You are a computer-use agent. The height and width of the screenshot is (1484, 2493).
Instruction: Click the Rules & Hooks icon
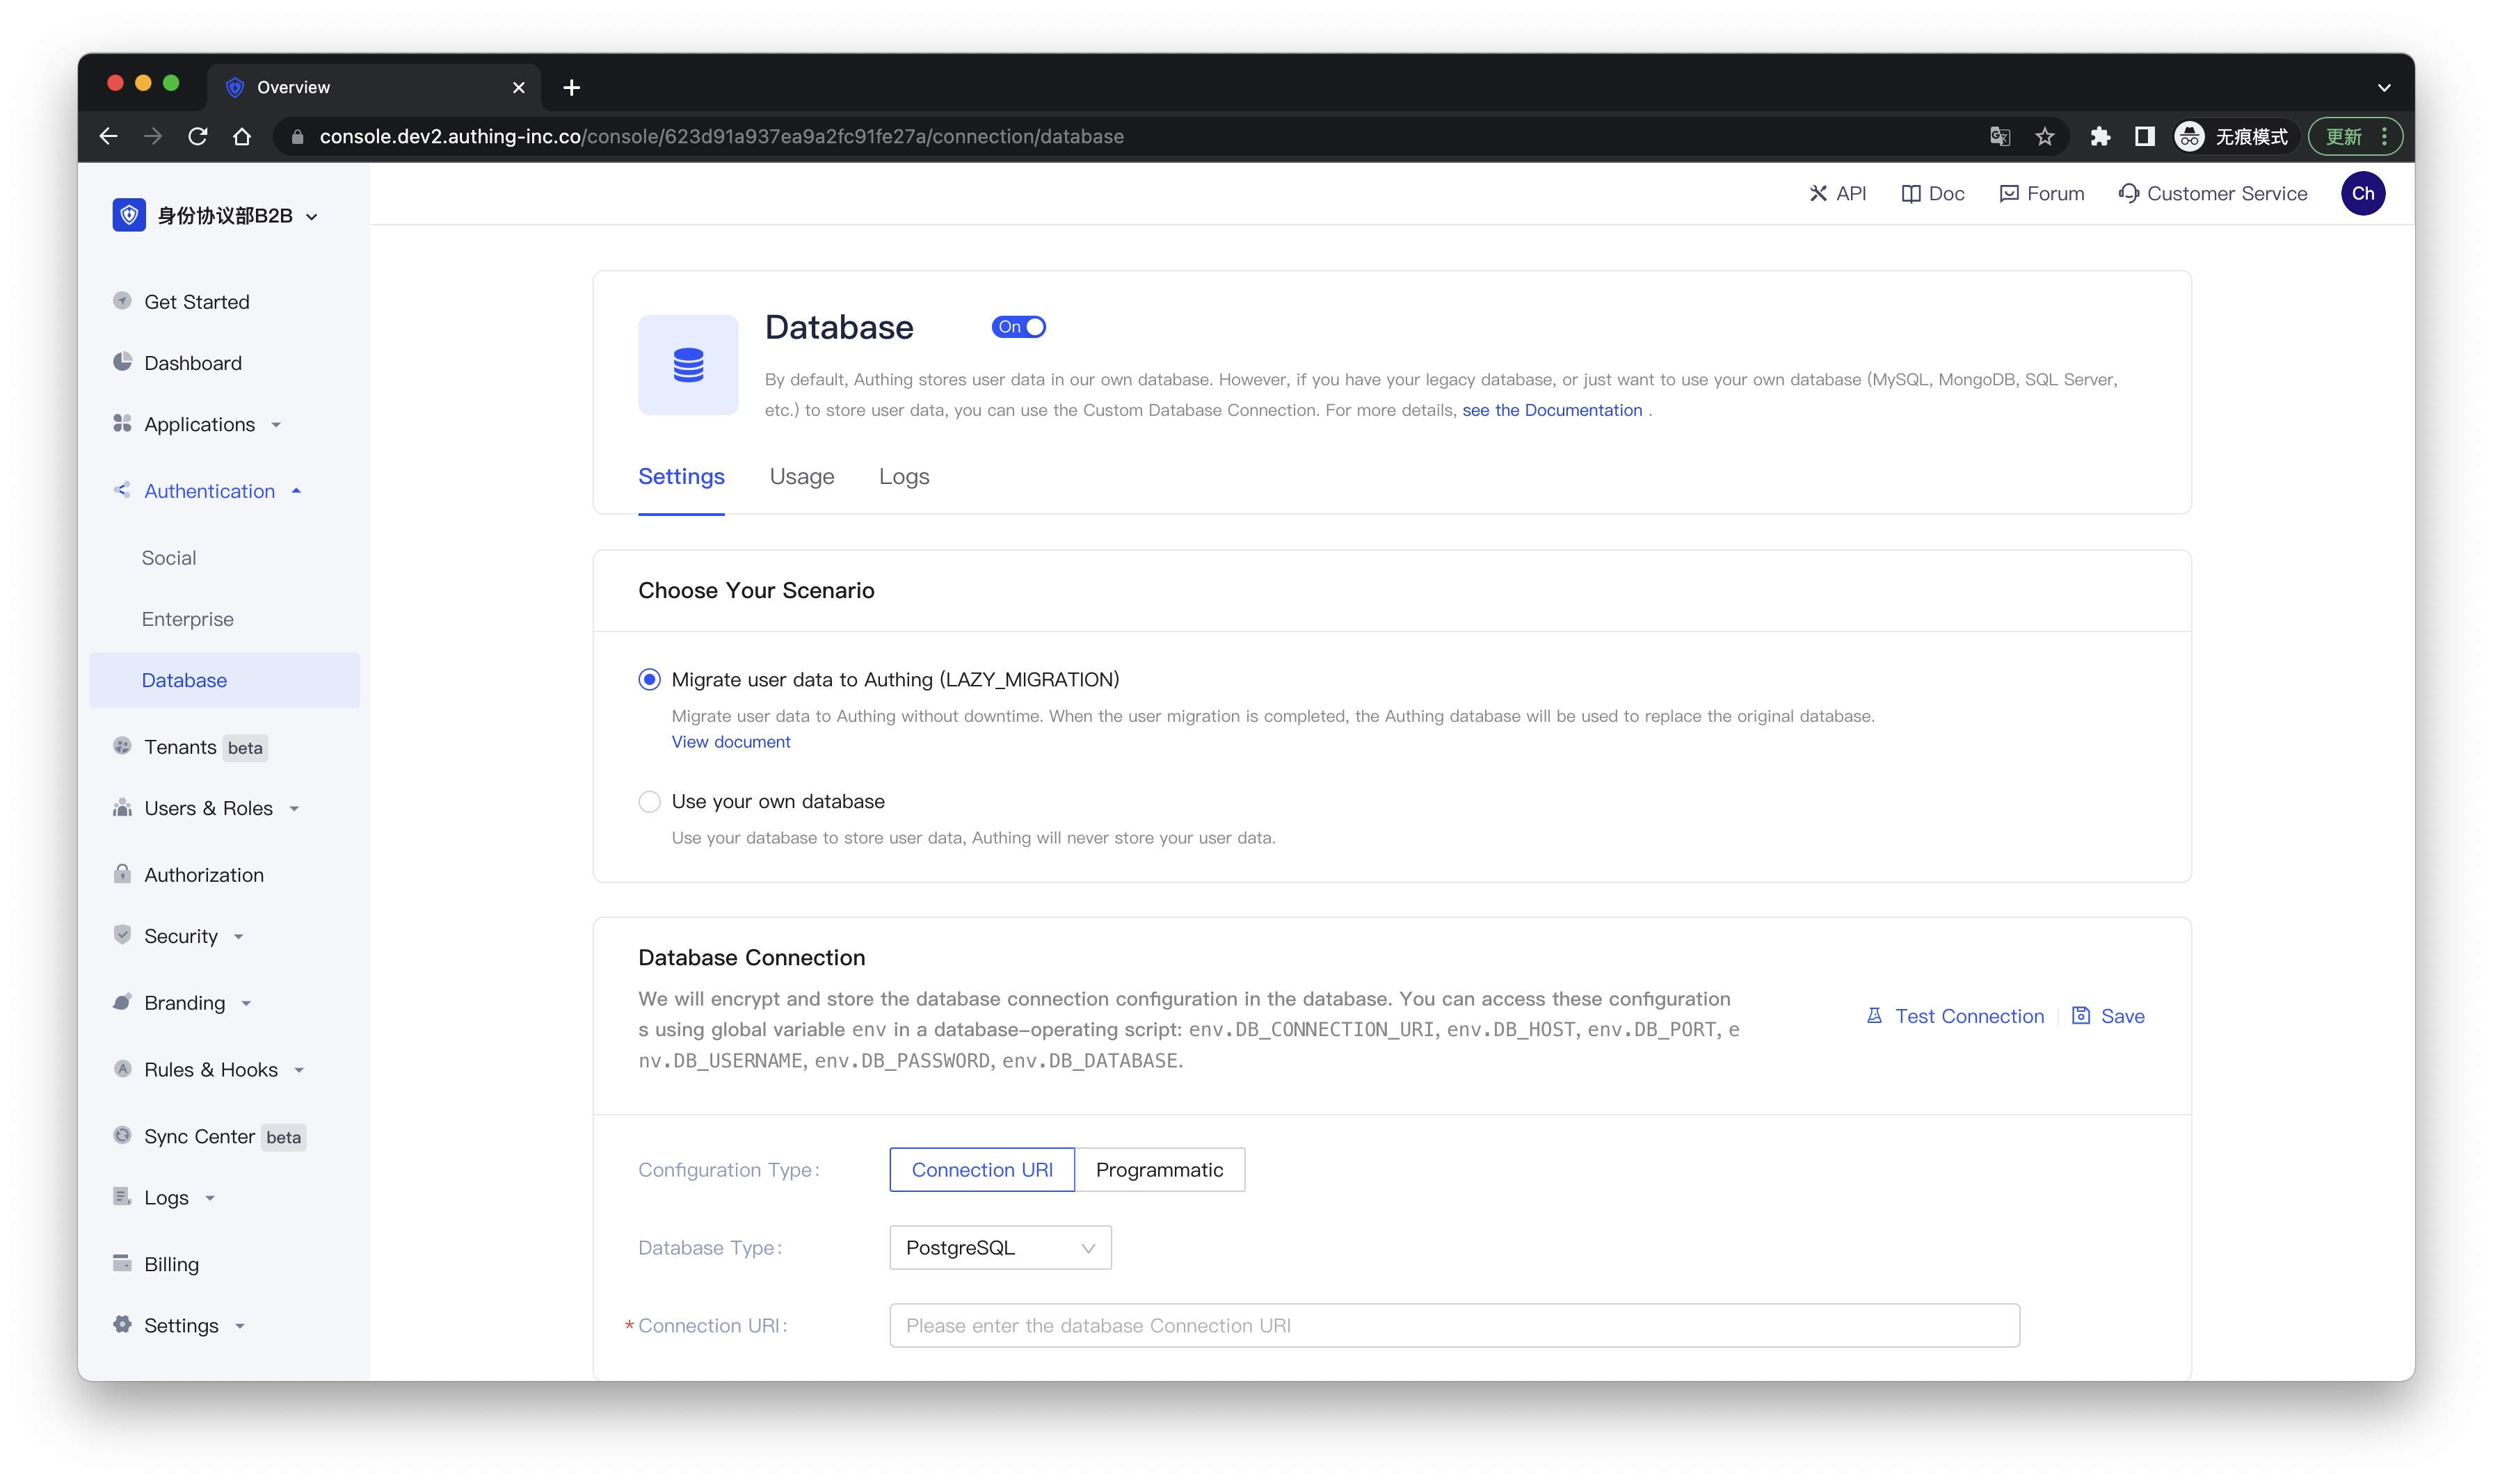pyautogui.click(x=124, y=1069)
